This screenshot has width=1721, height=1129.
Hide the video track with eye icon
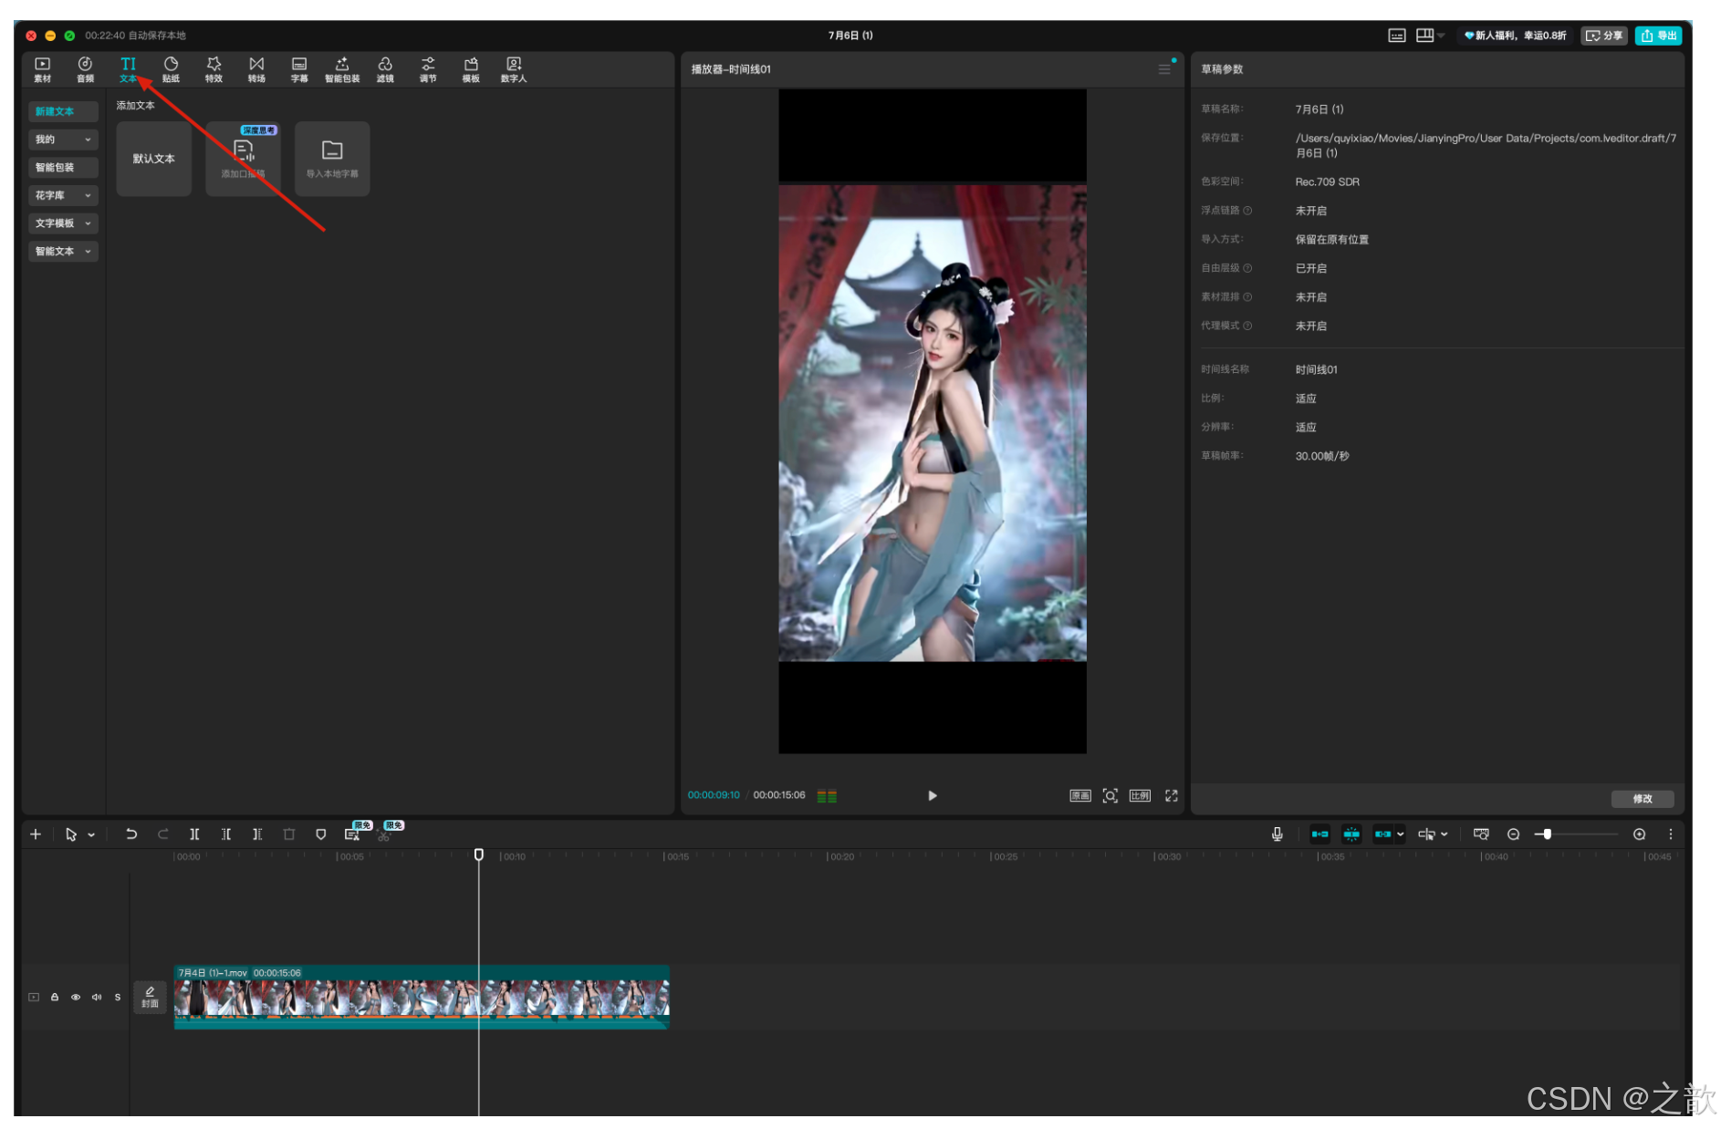point(76,998)
